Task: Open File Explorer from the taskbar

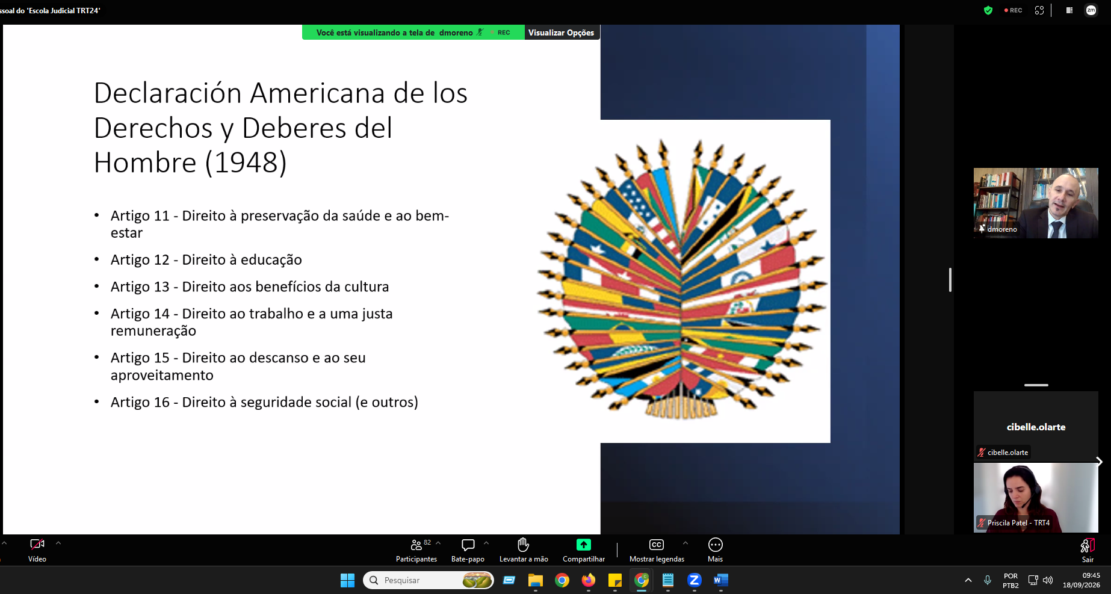Action: (x=536, y=580)
